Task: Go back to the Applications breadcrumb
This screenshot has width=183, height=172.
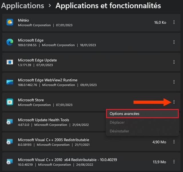Action: pos(23,5)
